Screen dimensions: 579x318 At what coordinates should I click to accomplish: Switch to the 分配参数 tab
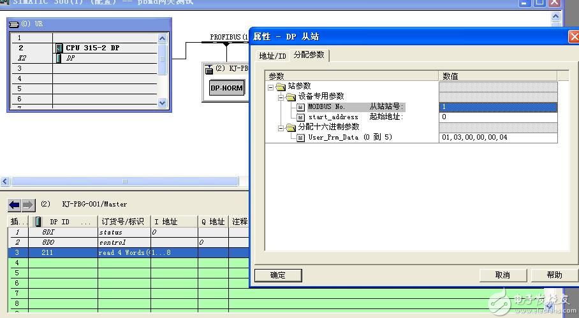point(309,55)
